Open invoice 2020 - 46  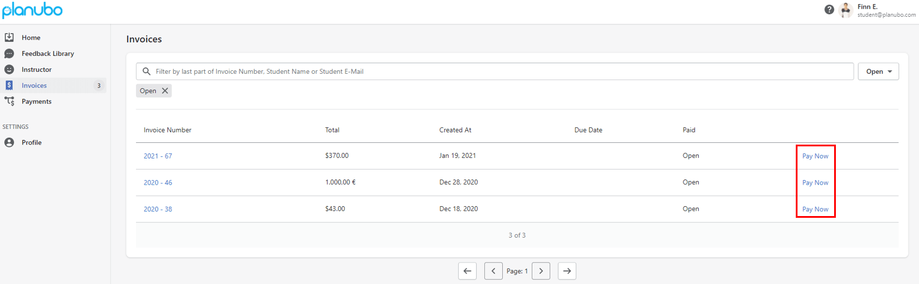(x=158, y=182)
